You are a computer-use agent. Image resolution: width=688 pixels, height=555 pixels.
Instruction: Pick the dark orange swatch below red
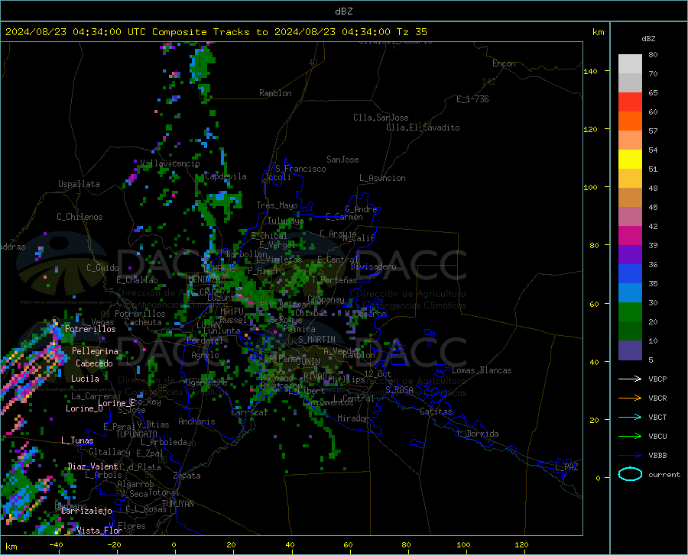(630, 121)
